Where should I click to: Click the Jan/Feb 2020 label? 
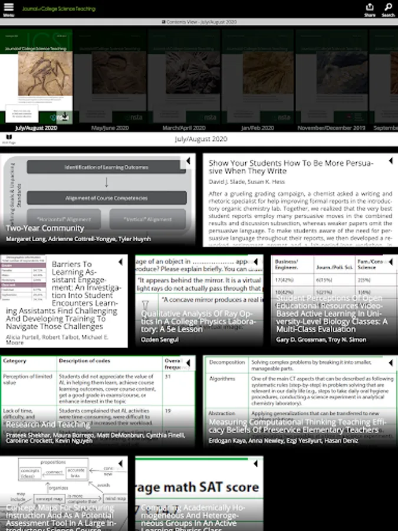[258, 128]
